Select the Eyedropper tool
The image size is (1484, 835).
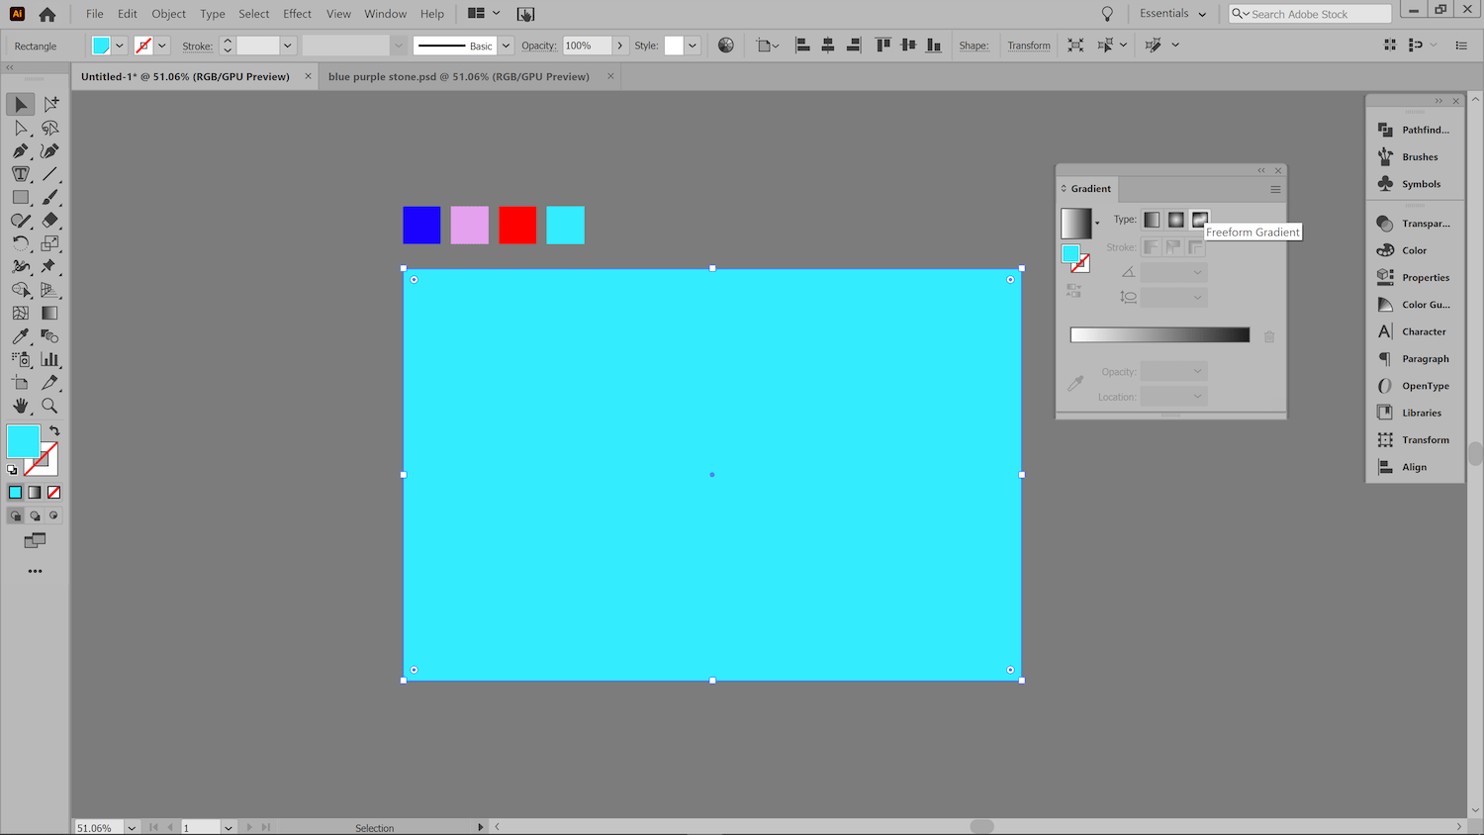[x=20, y=335]
